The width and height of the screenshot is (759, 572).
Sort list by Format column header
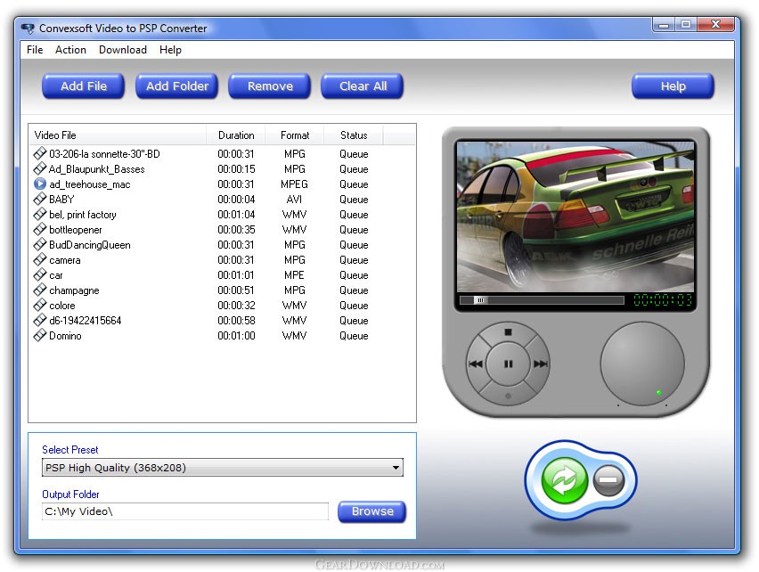pyautogui.click(x=295, y=135)
